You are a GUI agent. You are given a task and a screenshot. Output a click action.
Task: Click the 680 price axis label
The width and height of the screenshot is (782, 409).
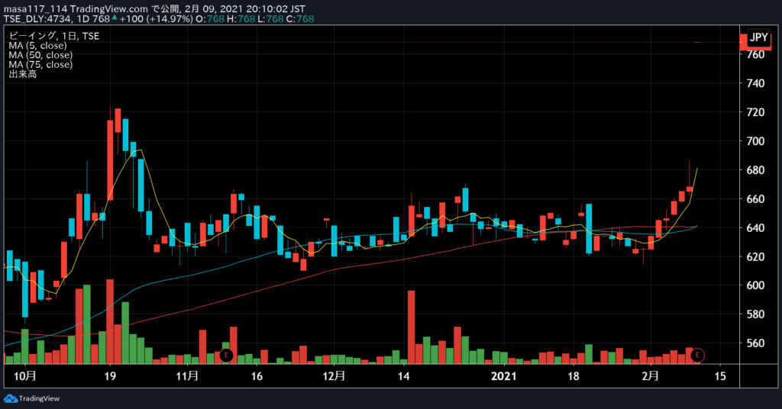(755, 170)
